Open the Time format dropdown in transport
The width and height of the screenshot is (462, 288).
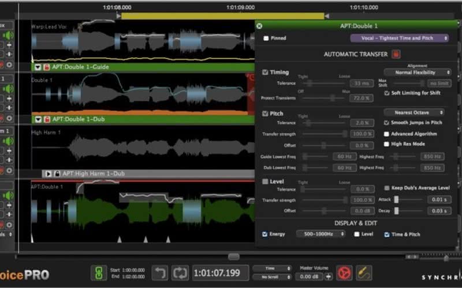click(x=272, y=268)
